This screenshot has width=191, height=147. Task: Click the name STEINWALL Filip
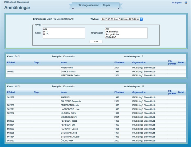pos(69,133)
